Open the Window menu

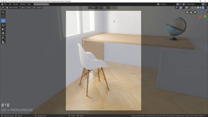click(x=23, y=4)
